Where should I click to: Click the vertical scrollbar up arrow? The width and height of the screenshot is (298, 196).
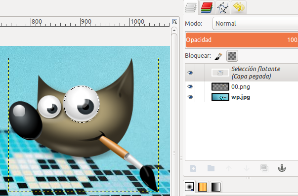174,31
